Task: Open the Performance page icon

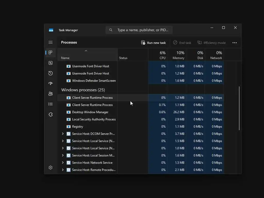Action: (x=51, y=63)
